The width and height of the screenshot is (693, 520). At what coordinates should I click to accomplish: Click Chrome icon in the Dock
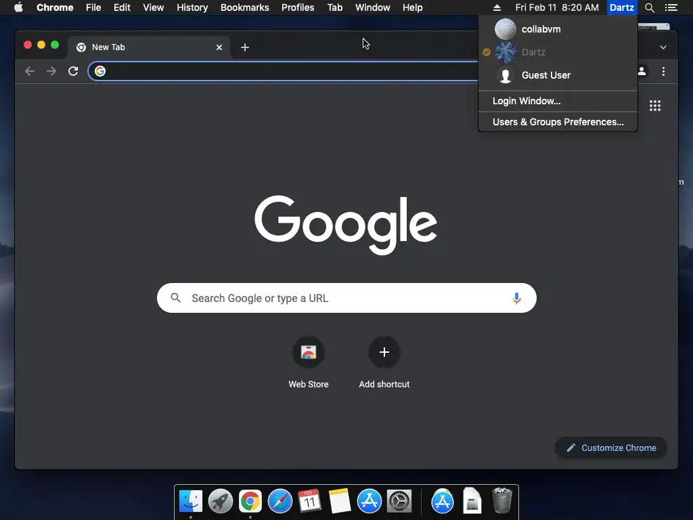250,502
